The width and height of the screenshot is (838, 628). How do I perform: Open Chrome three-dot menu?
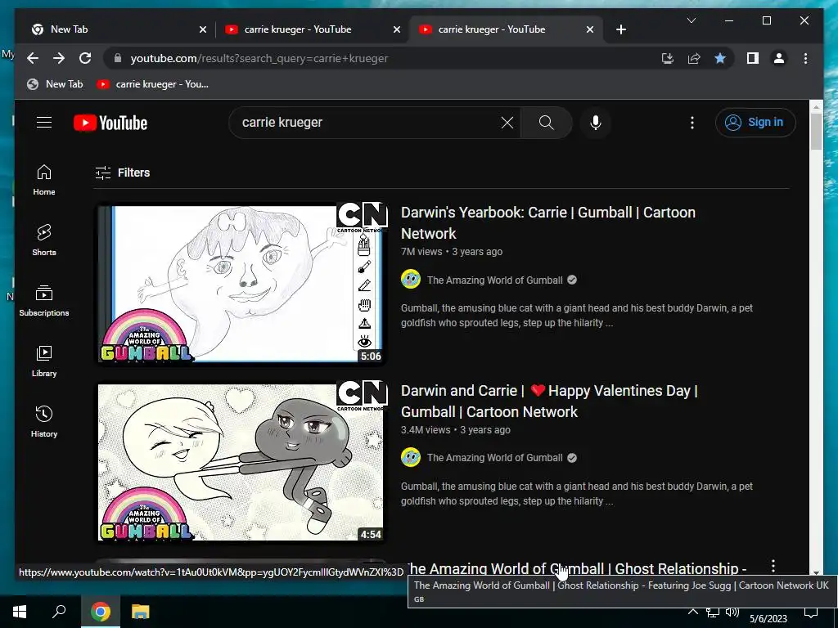tap(805, 58)
